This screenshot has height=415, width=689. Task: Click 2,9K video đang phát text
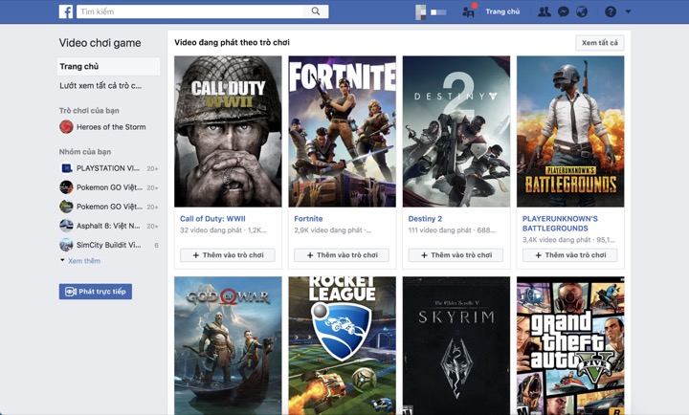tap(328, 230)
